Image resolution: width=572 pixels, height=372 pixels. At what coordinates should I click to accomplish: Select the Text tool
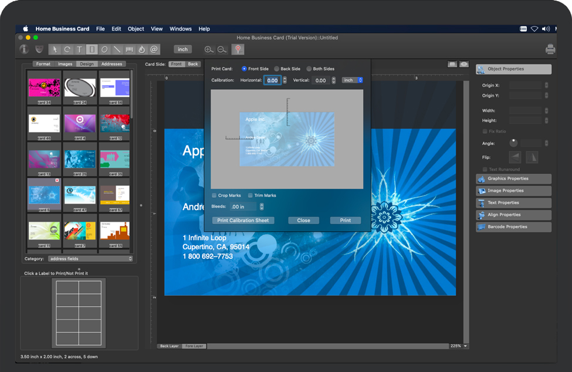click(x=80, y=49)
